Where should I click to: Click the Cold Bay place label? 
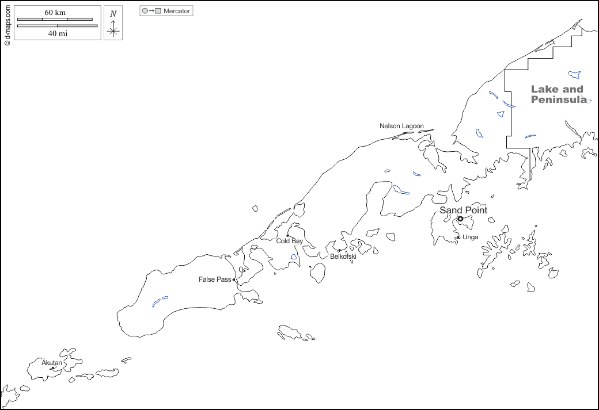point(289,241)
